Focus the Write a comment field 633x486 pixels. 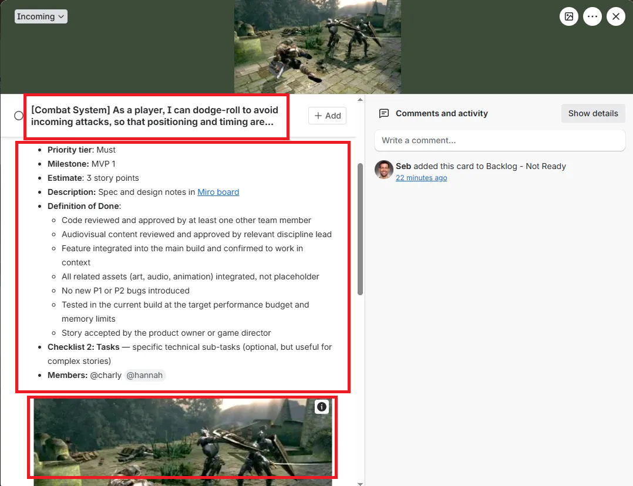pyautogui.click(x=500, y=140)
